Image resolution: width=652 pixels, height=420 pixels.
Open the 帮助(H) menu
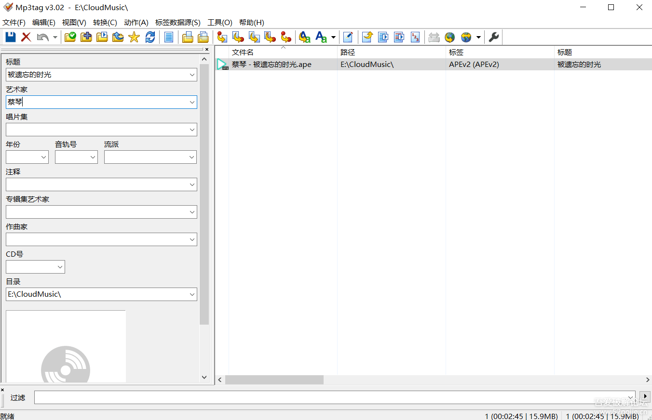point(252,23)
